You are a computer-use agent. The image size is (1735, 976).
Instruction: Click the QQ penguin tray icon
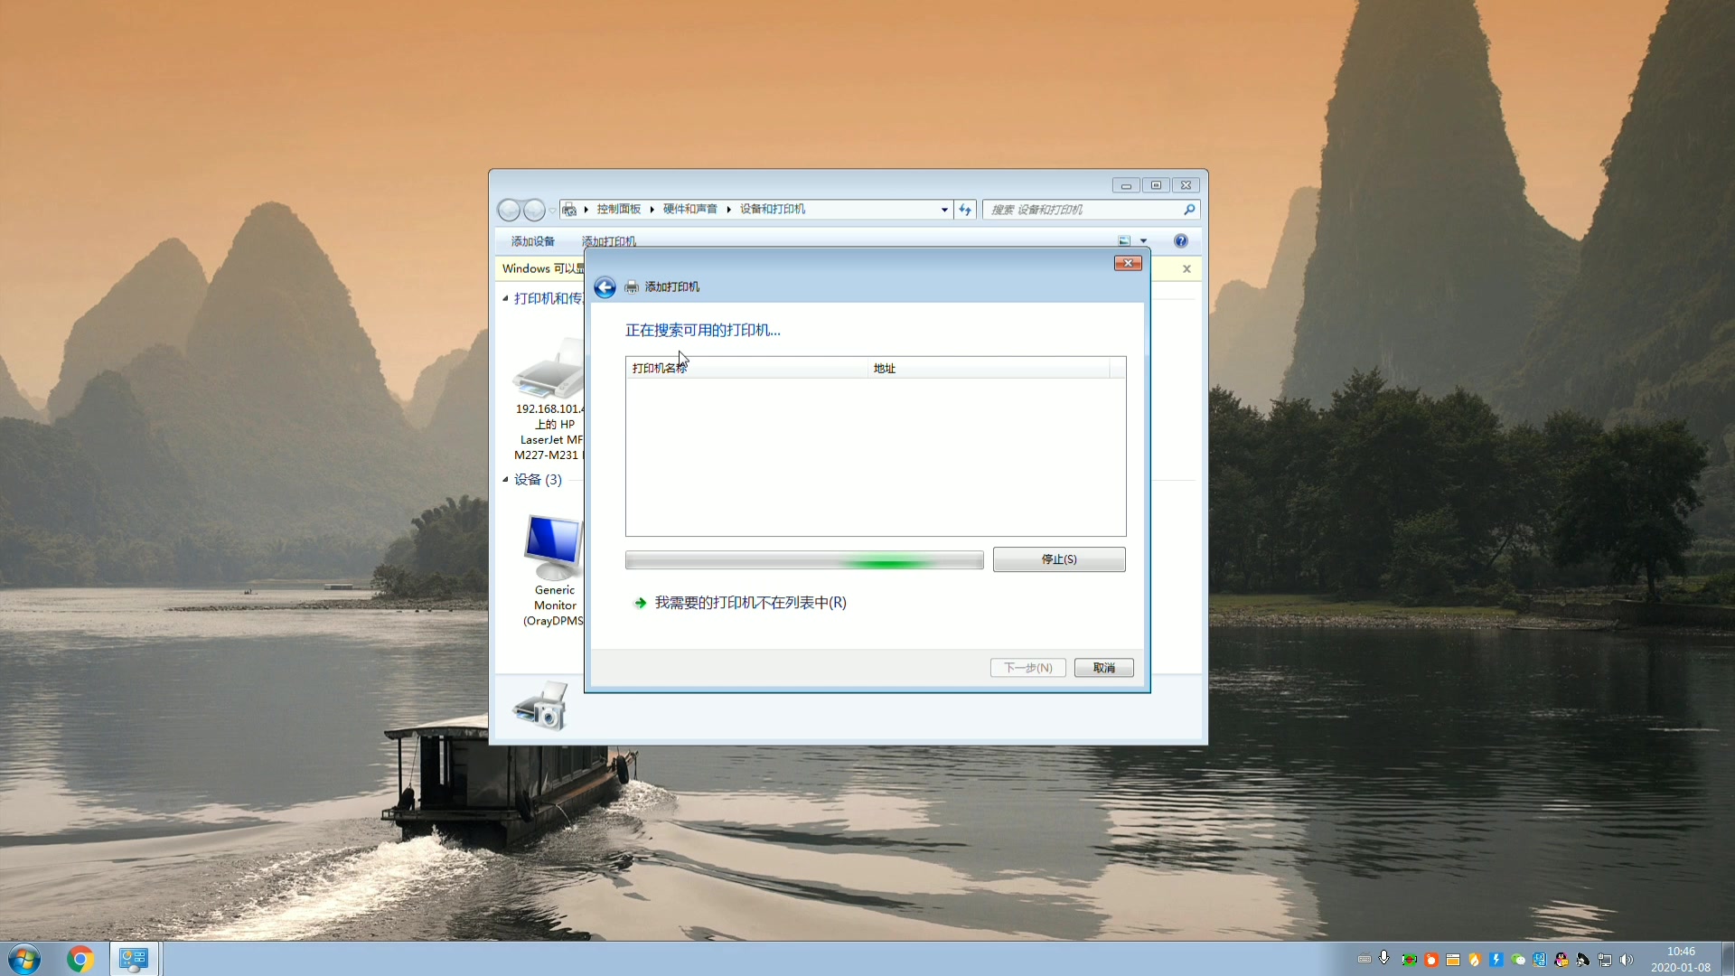(1561, 960)
